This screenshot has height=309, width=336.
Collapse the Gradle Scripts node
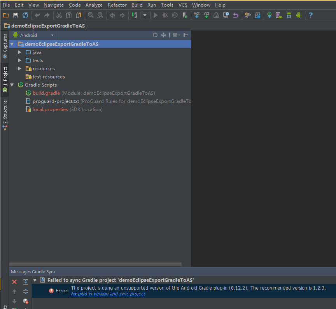click(12, 85)
